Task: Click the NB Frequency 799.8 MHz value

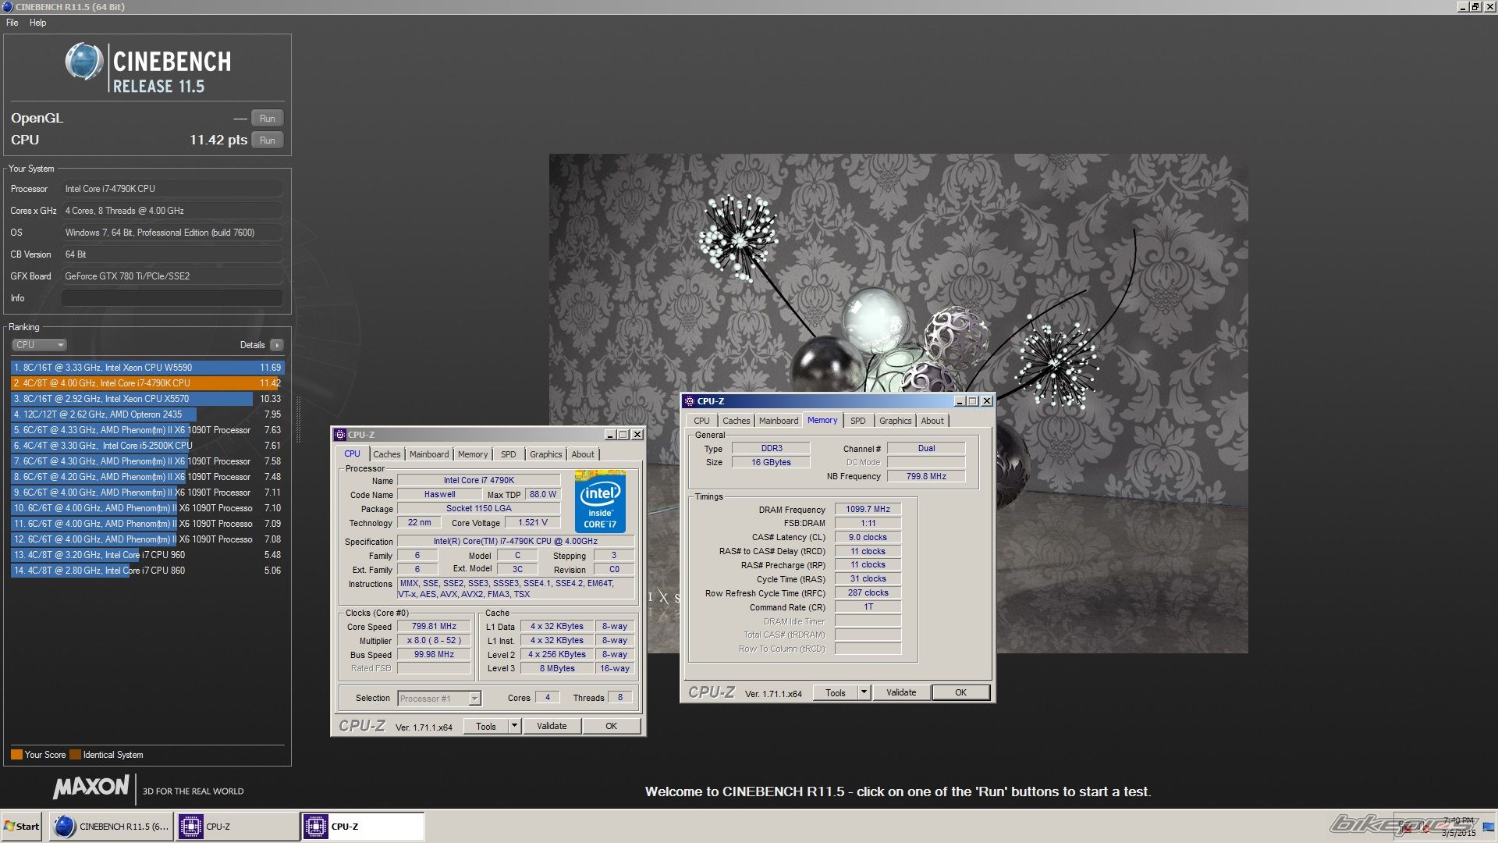Action: (926, 477)
